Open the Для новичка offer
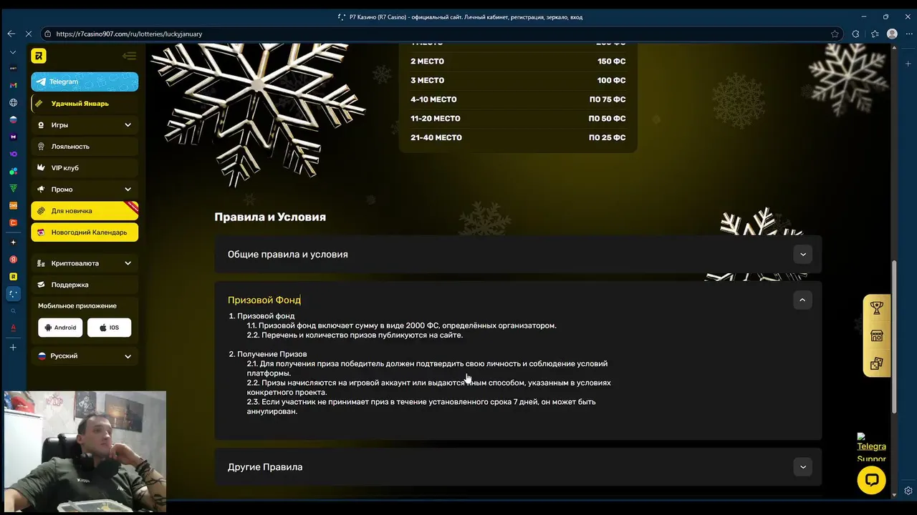The width and height of the screenshot is (917, 515). click(x=85, y=211)
